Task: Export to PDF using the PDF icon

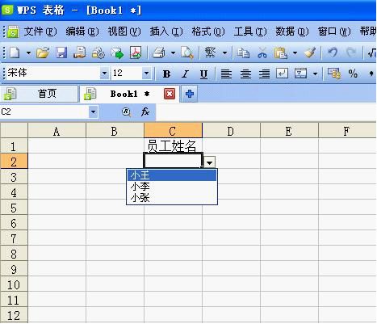Action: click(136, 53)
